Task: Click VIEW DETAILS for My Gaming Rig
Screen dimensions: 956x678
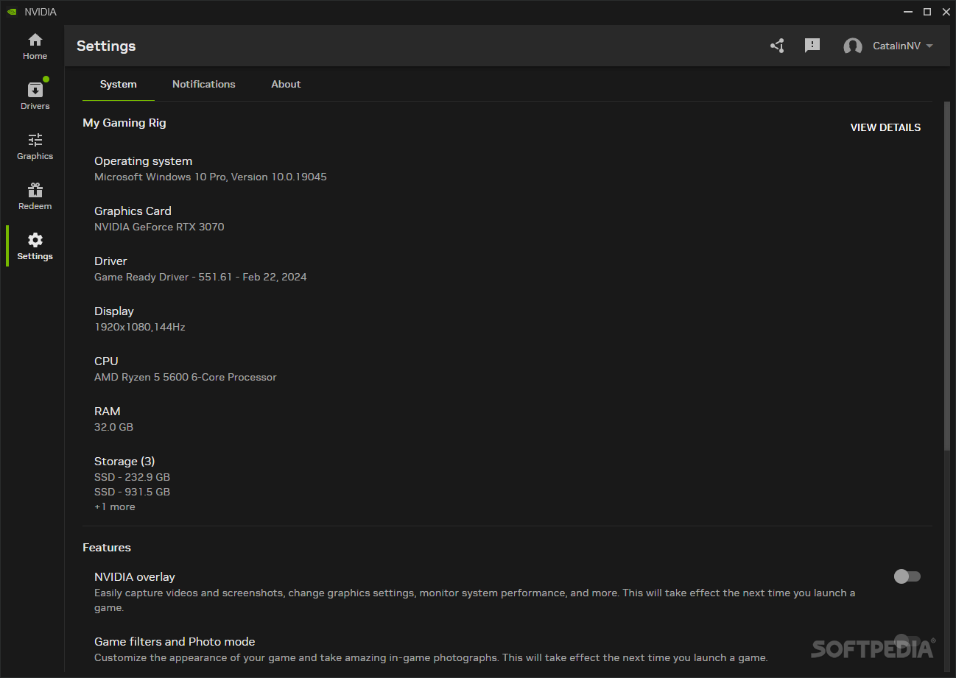Action: 885,127
